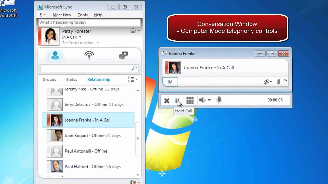Click scroll up arrow in contact list
Screen dimensions: 328x184
[x=138, y=90]
